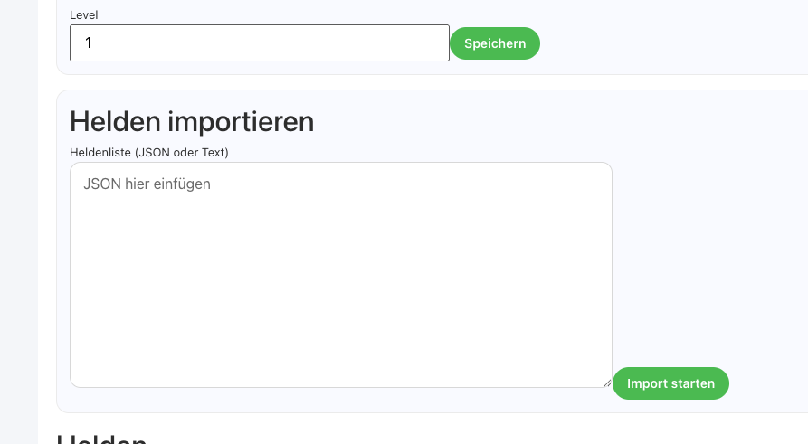
Task: Click the Heldenliste (JSON oder Text) label
Action: [x=149, y=152]
